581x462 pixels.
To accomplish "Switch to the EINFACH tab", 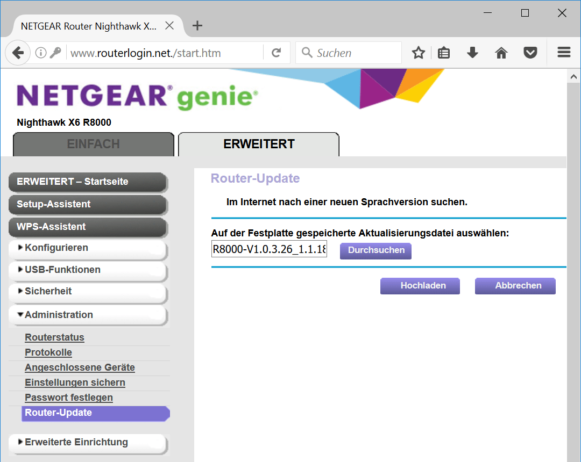I will click(94, 144).
